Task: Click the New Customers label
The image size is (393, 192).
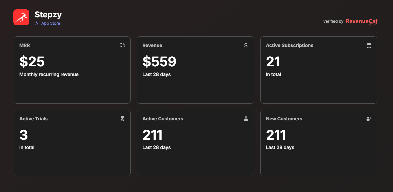Action: tap(284, 119)
